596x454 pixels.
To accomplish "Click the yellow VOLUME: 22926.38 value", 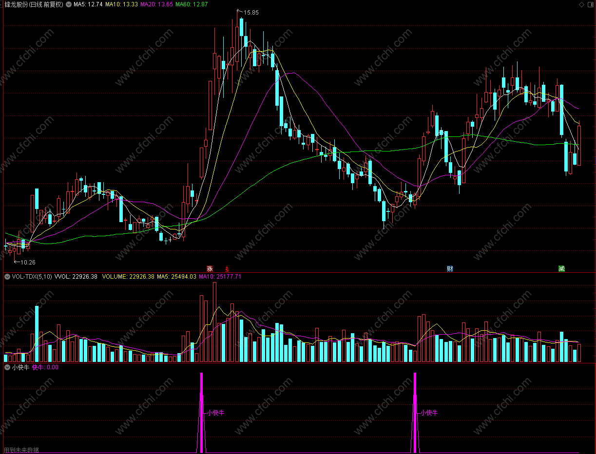I will [128, 277].
